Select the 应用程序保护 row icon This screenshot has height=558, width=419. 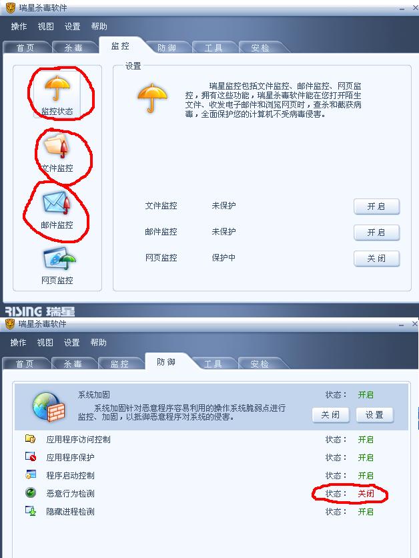pyautogui.click(x=31, y=456)
